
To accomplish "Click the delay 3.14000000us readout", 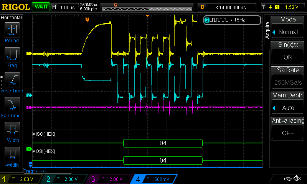I will tap(227, 7).
